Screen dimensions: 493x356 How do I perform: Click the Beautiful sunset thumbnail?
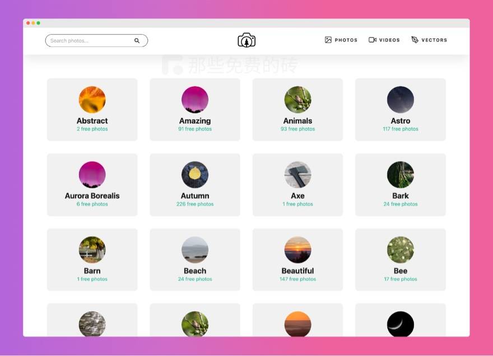coord(297,250)
